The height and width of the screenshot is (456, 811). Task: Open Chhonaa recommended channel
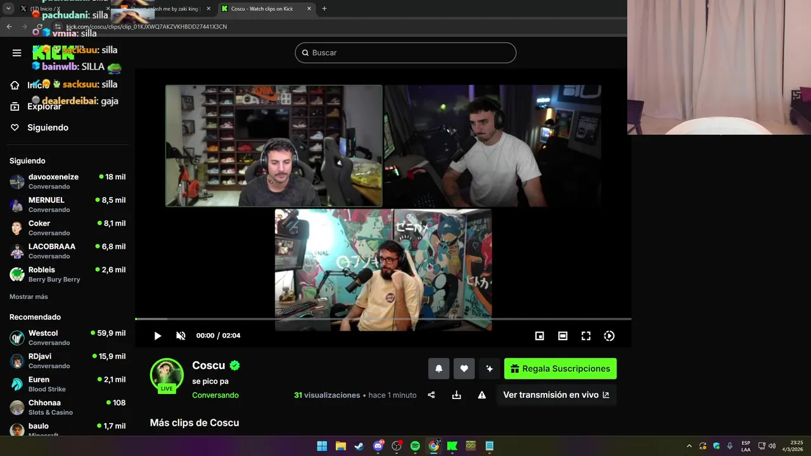click(67, 407)
